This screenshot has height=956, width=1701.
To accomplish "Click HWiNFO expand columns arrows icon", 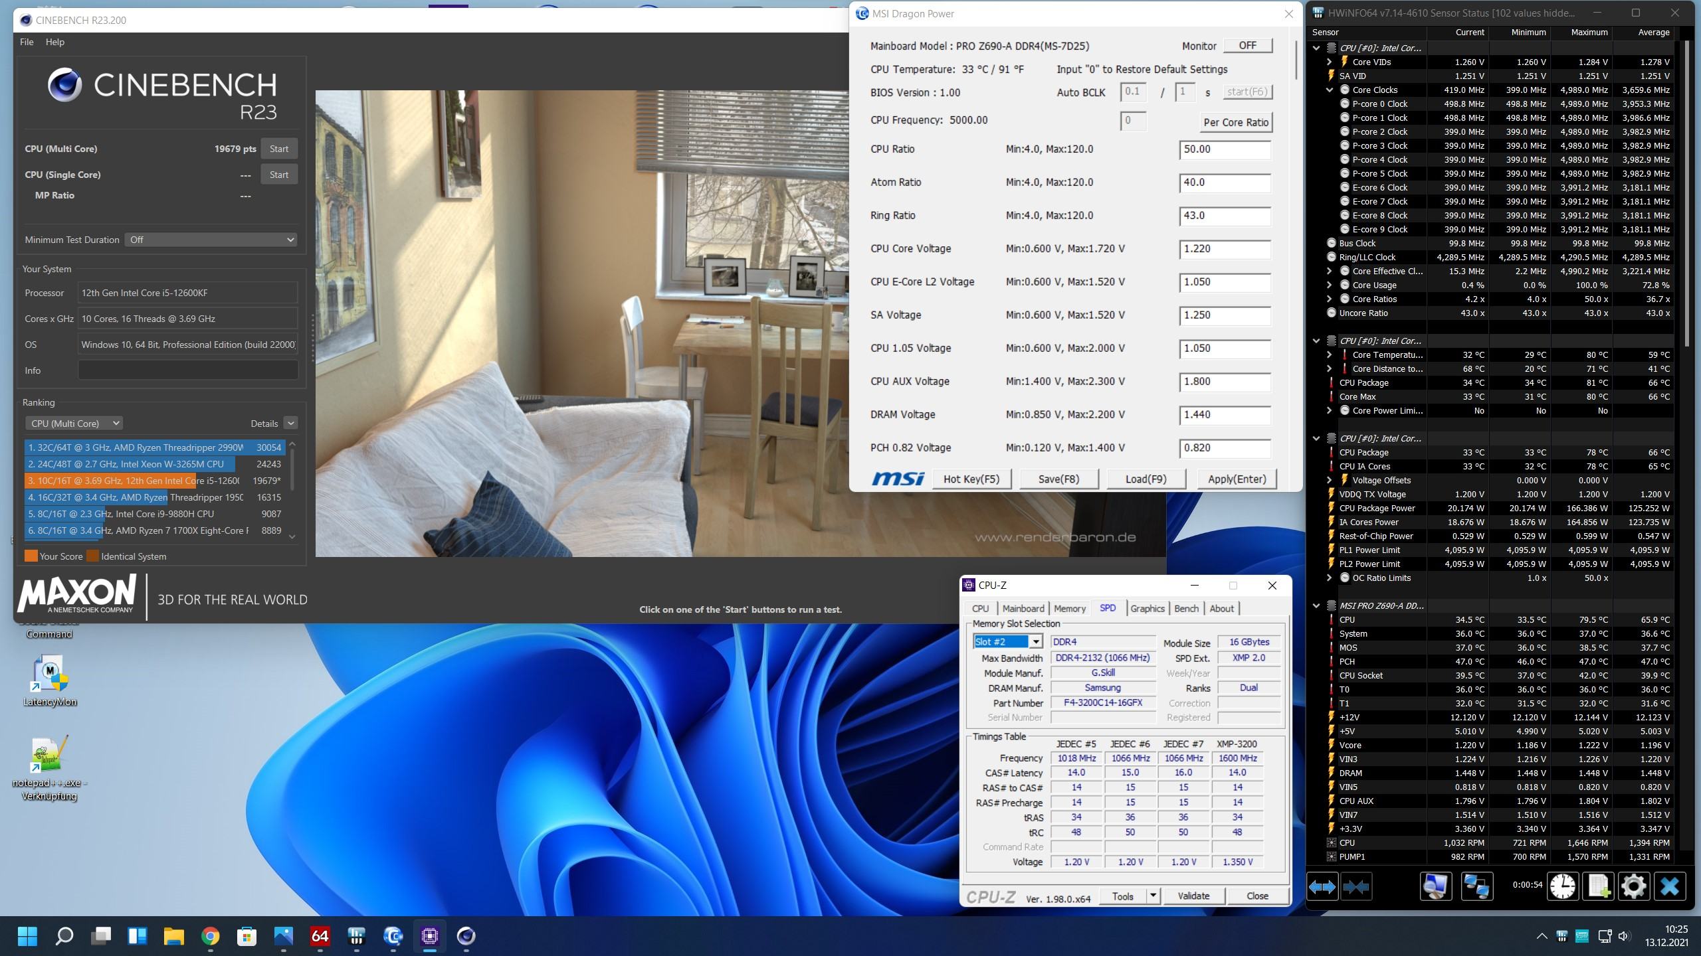I will point(1322,887).
